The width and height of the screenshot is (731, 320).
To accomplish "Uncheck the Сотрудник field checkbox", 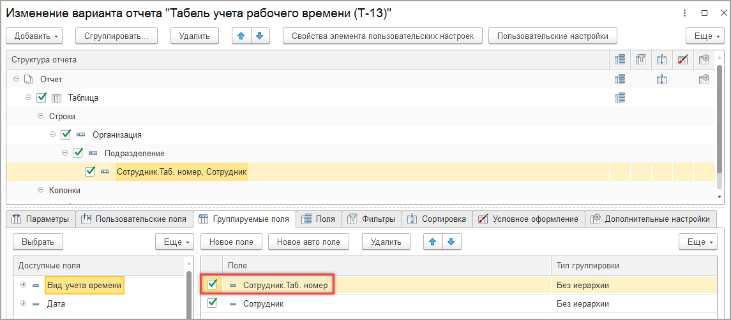I will 213,303.
